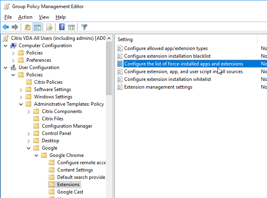Click the icon beside Extension management settings
Screen dimensions: 267x198
tap(120, 87)
